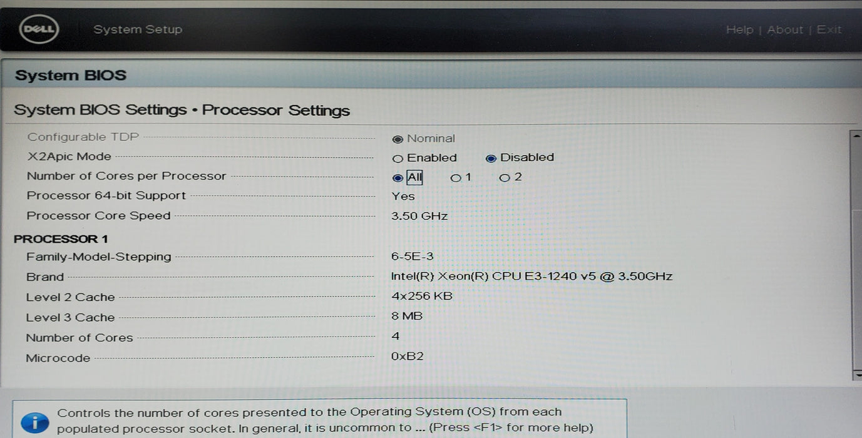Image resolution: width=862 pixels, height=438 pixels.
Task: Select All cores per processor
Action: 398,178
